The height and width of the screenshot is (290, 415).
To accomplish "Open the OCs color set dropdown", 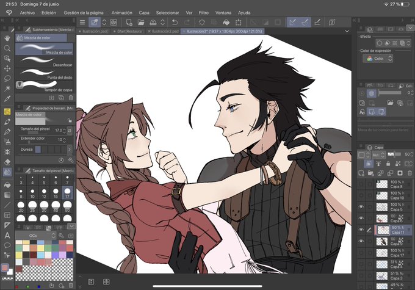I will pos(35,236).
